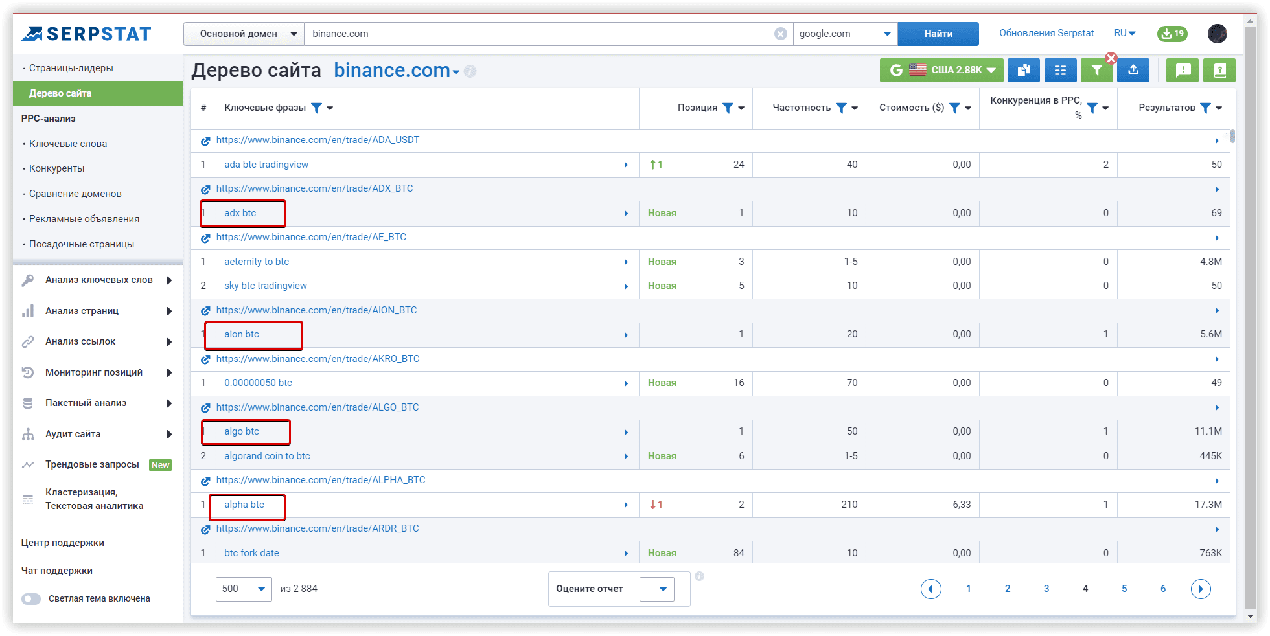Go to page 5 in pagination
This screenshot has height=636, width=1270.
(x=1124, y=589)
